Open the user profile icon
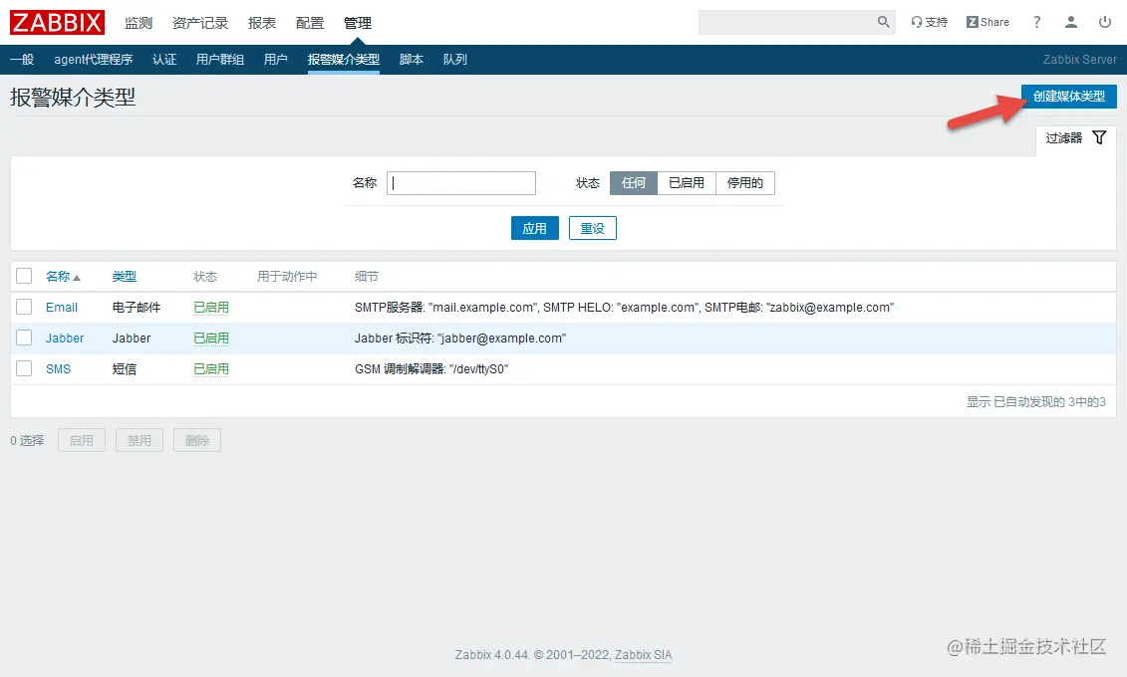Screen dimensions: 1127x677 click(1070, 21)
